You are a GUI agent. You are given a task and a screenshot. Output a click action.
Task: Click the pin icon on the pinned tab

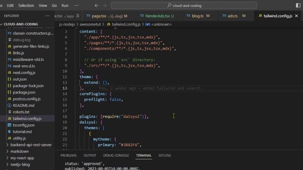tap(78, 16)
